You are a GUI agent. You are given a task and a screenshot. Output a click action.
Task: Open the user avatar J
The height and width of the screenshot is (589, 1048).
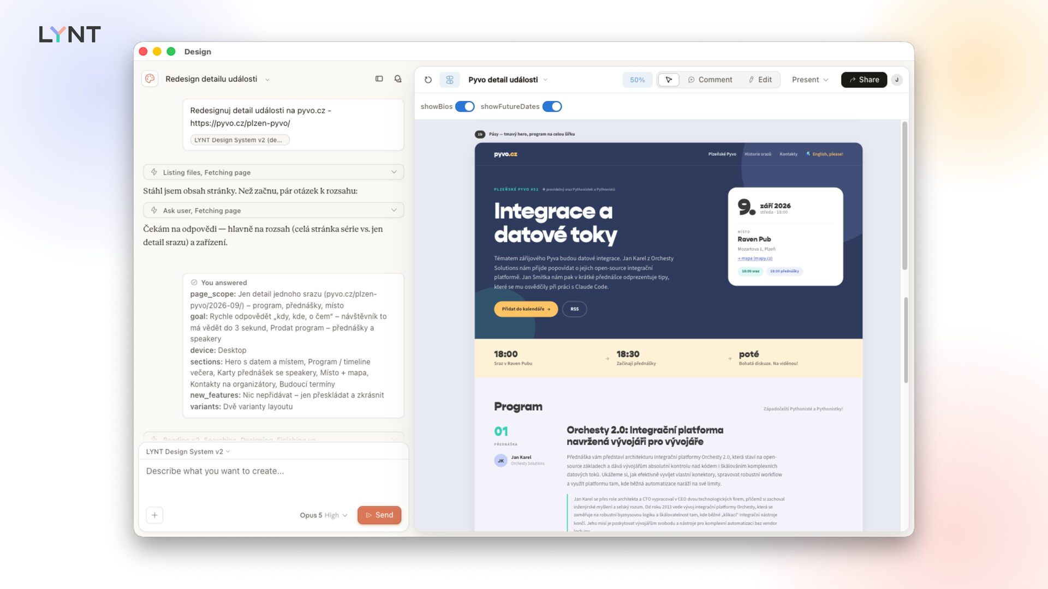pos(897,80)
